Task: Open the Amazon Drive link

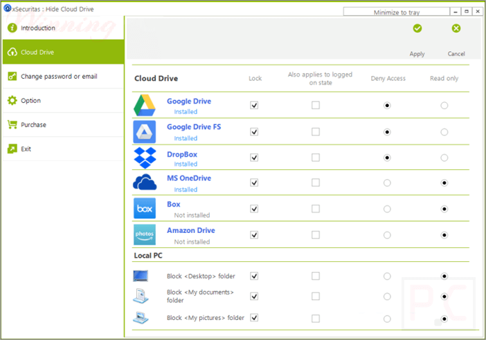Action: pos(191,231)
